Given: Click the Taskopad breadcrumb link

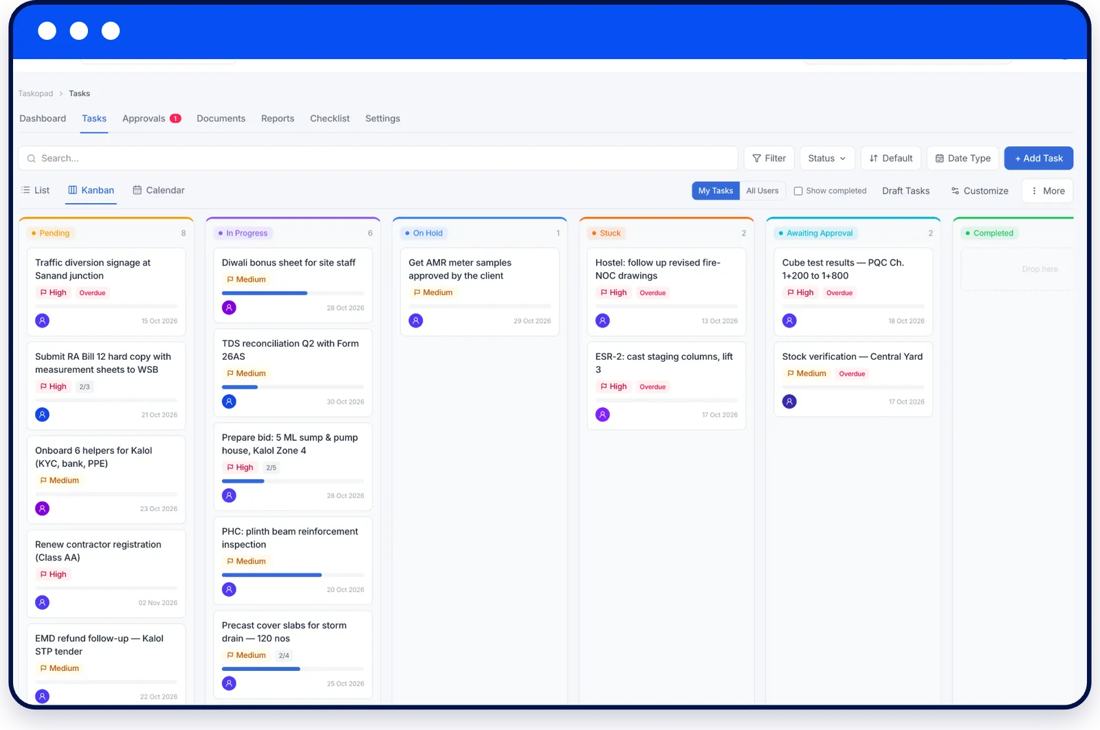Looking at the screenshot, I should click(x=36, y=93).
